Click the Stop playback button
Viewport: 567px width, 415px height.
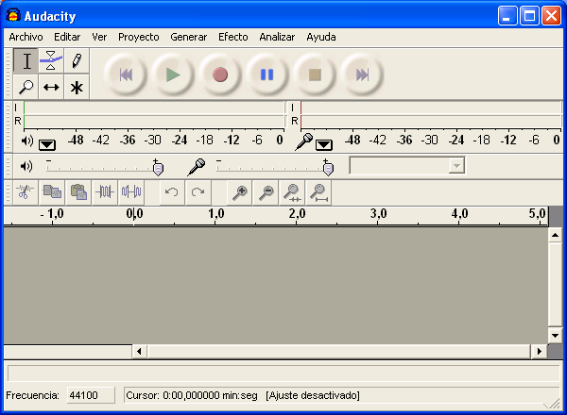pyautogui.click(x=316, y=75)
